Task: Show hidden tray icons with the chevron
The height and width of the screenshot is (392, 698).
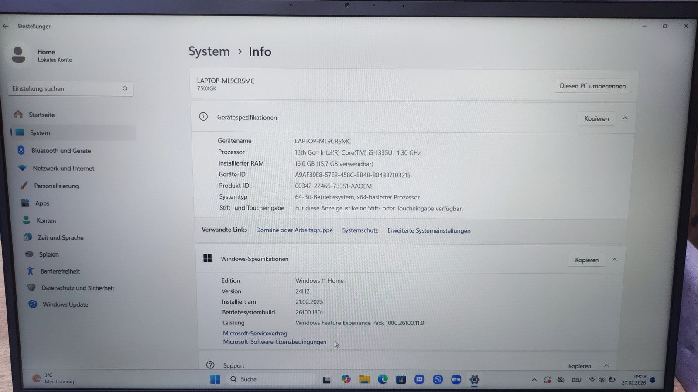Action: click(x=534, y=380)
